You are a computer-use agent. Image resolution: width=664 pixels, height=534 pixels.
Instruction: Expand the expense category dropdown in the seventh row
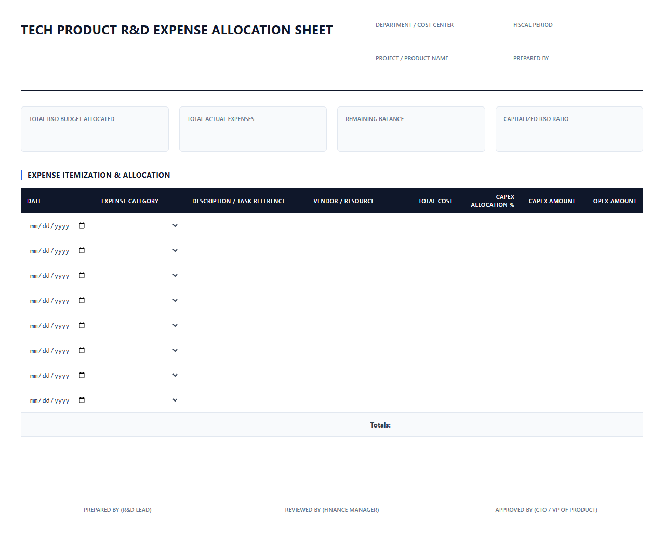140,376
